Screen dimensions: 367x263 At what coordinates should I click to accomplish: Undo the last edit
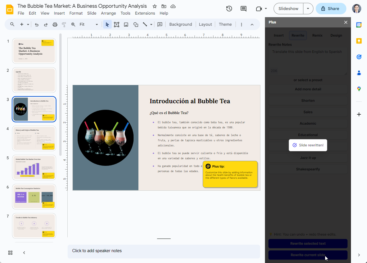36,24
